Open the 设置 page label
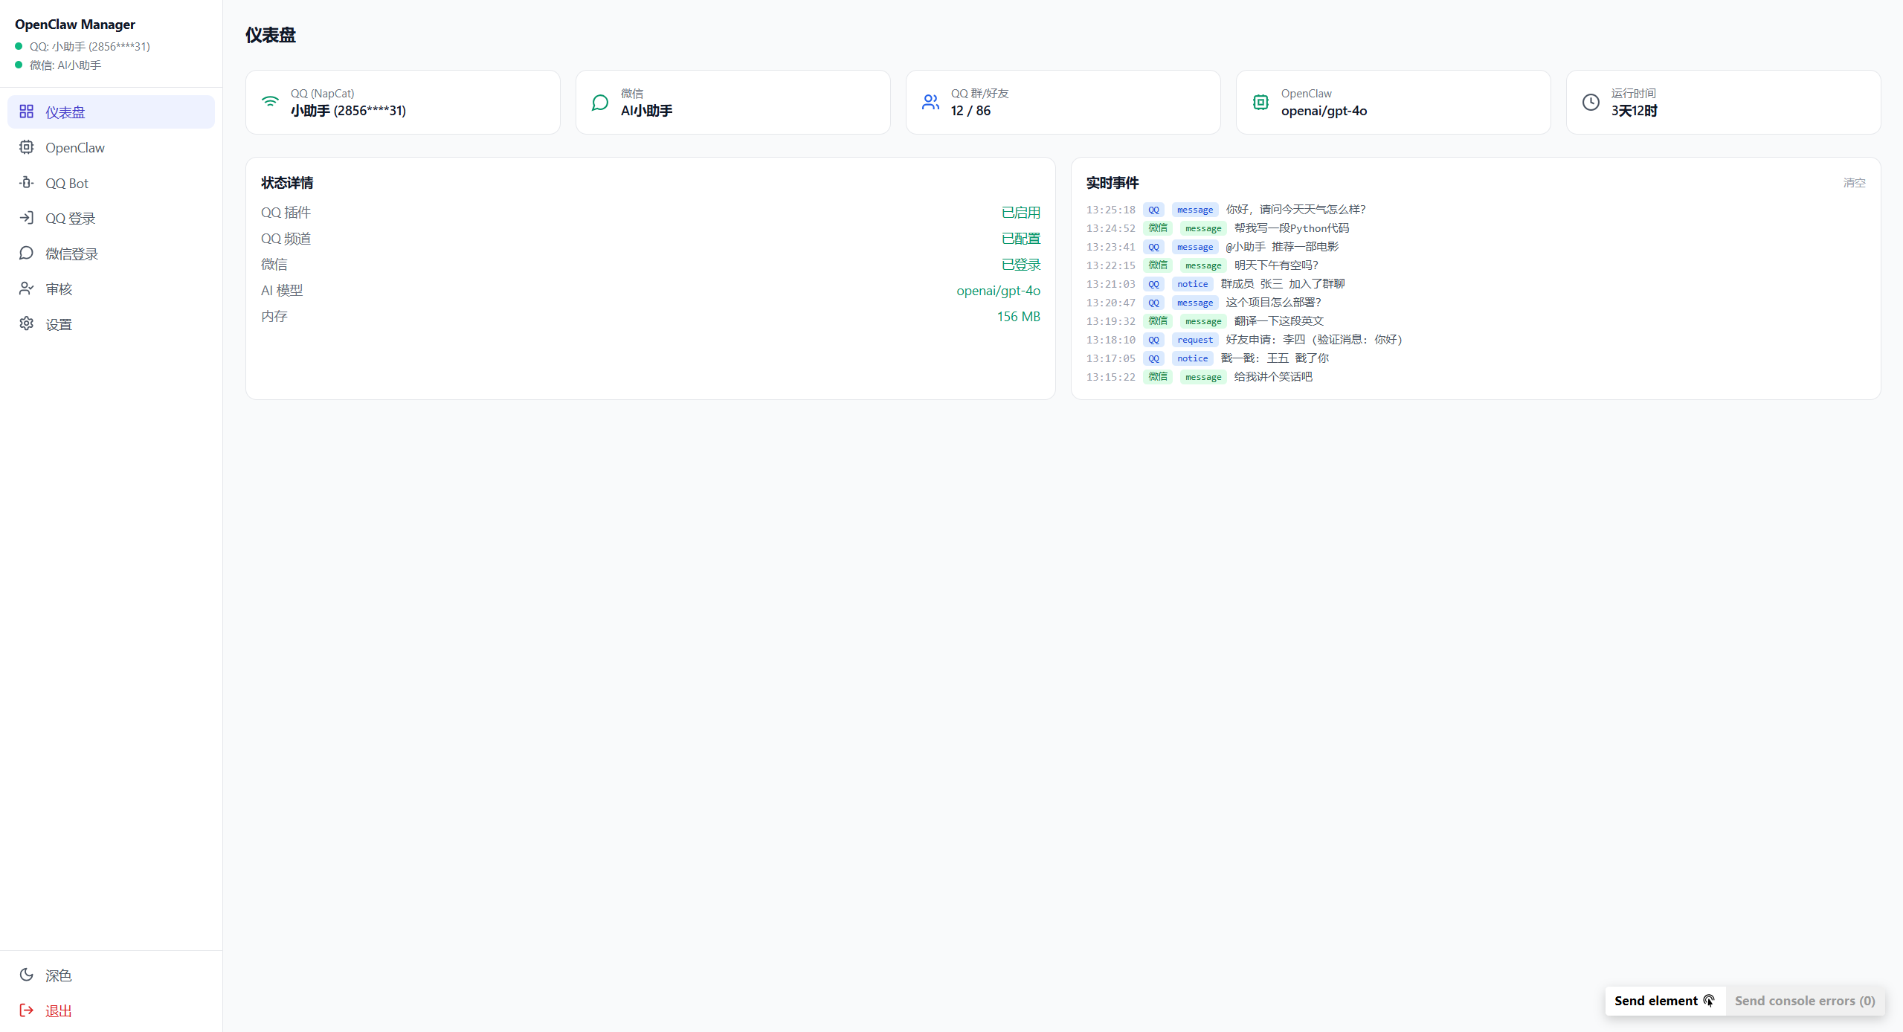The image size is (1903, 1032). 59,324
